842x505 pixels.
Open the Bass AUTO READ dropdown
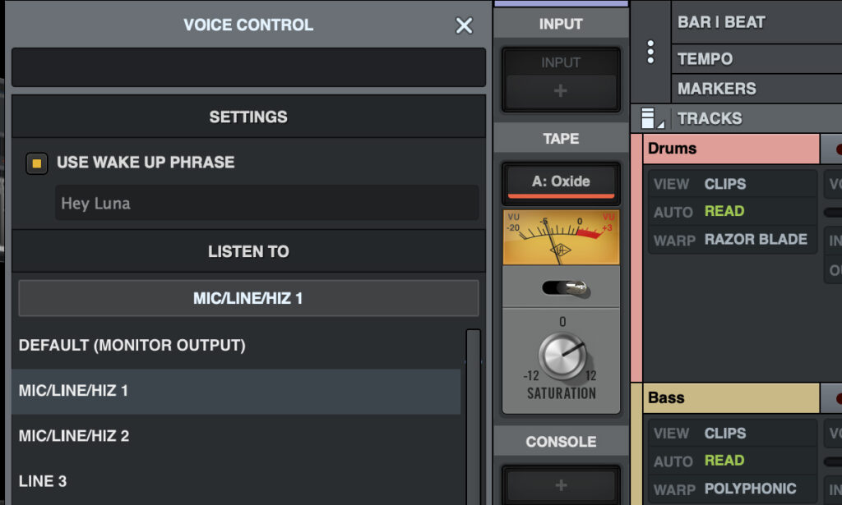(x=732, y=461)
